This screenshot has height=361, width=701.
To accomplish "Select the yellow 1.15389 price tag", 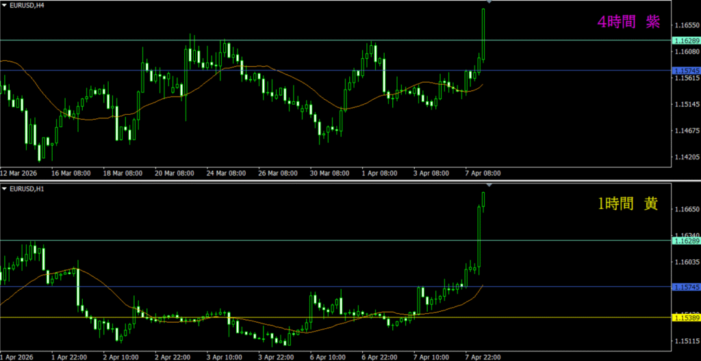I will 685,318.
